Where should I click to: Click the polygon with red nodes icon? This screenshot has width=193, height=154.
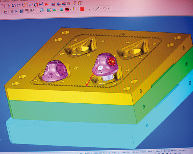(36, 5)
